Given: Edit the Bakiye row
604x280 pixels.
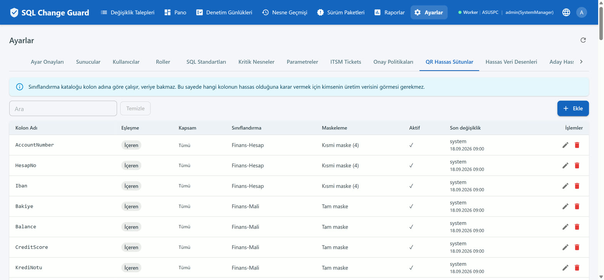Looking at the screenshot, I should [565, 206].
